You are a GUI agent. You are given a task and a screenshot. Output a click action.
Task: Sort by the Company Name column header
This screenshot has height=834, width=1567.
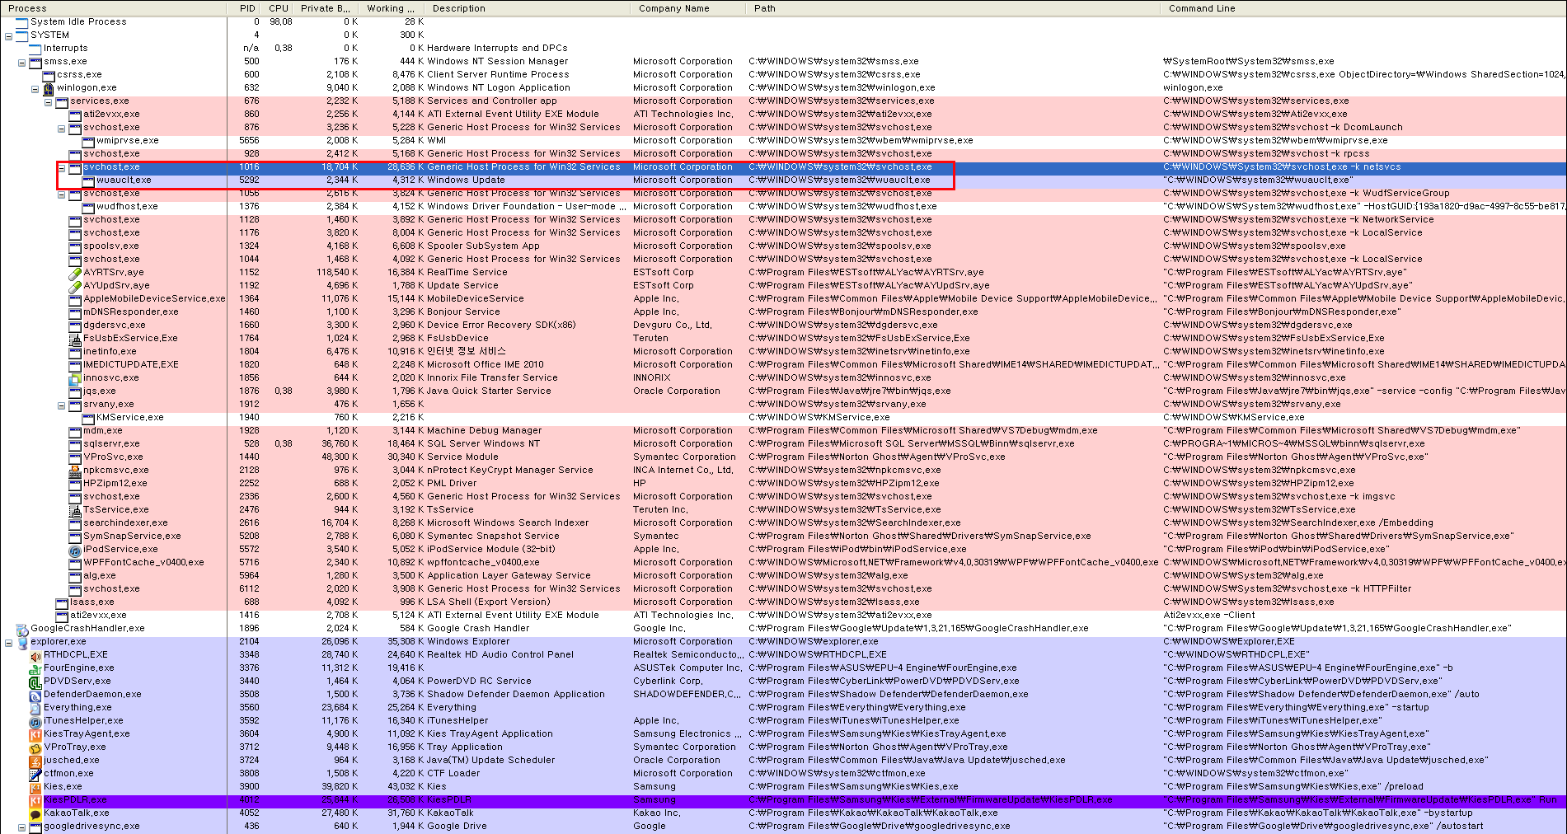point(690,8)
